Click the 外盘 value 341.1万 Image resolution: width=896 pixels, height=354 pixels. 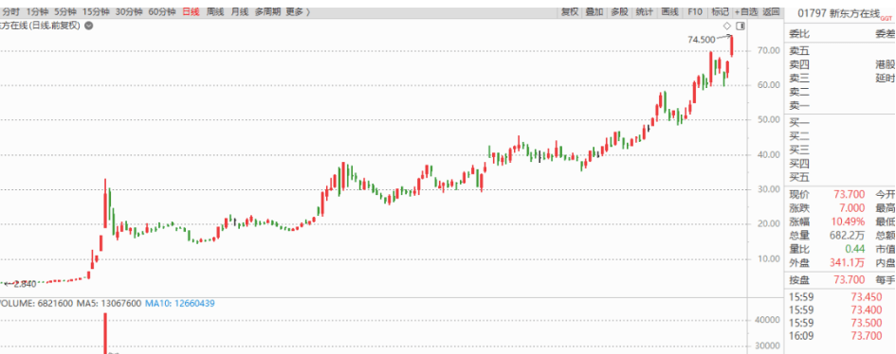click(x=847, y=263)
